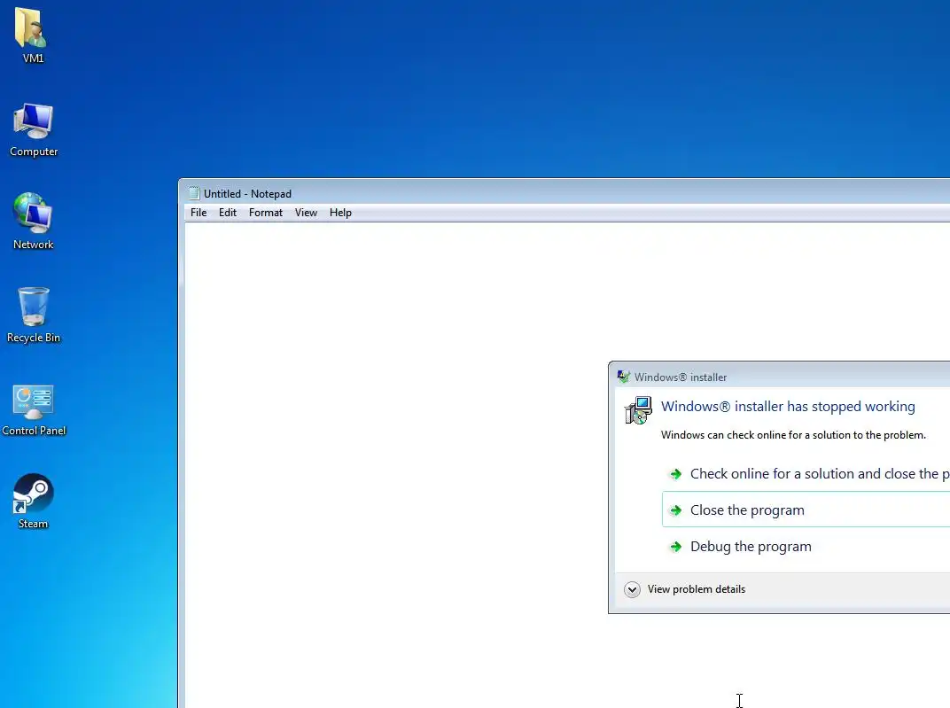Click the 'Windows® installer' dialog title text

click(681, 377)
